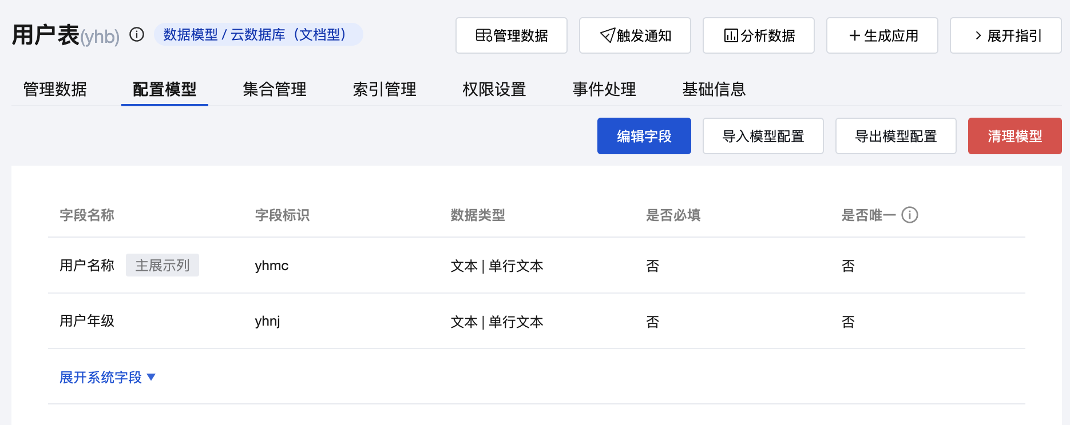Expand 展开系统字段 link
Screen dimensions: 1070x425
tap(108, 377)
